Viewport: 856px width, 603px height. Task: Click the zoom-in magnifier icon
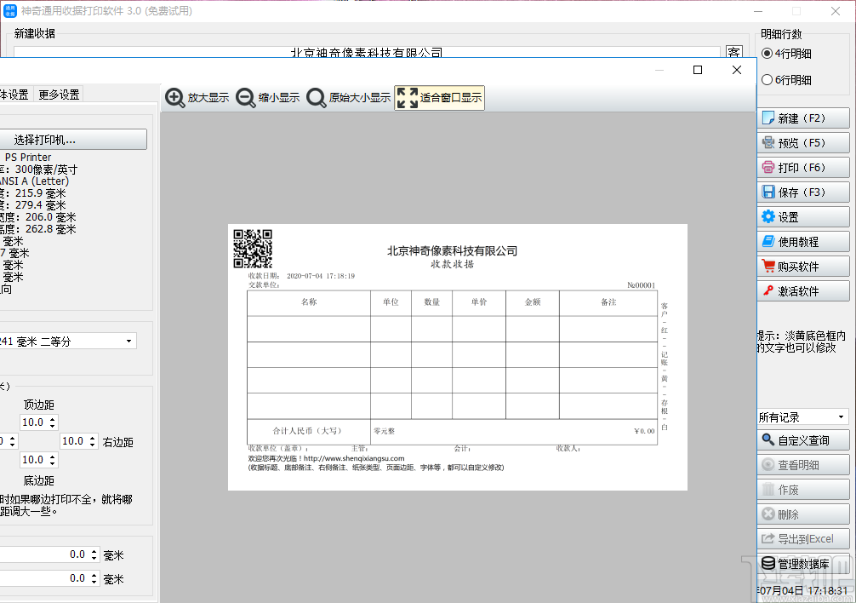[174, 98]
